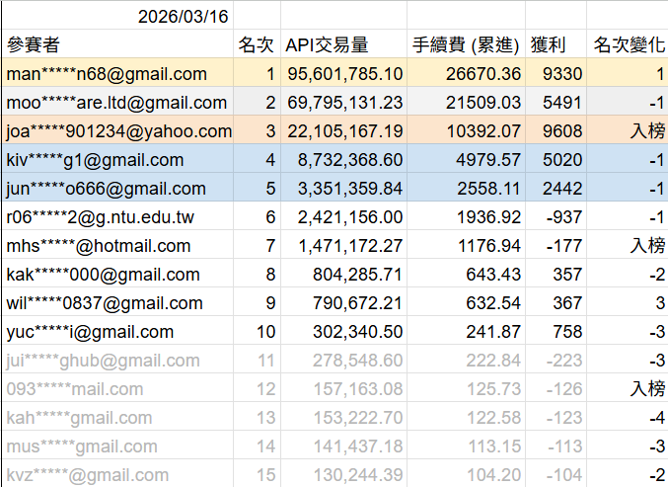668x487 pixels.
Task: Click API volume 302,340.50
Action: tap(358, 332)
